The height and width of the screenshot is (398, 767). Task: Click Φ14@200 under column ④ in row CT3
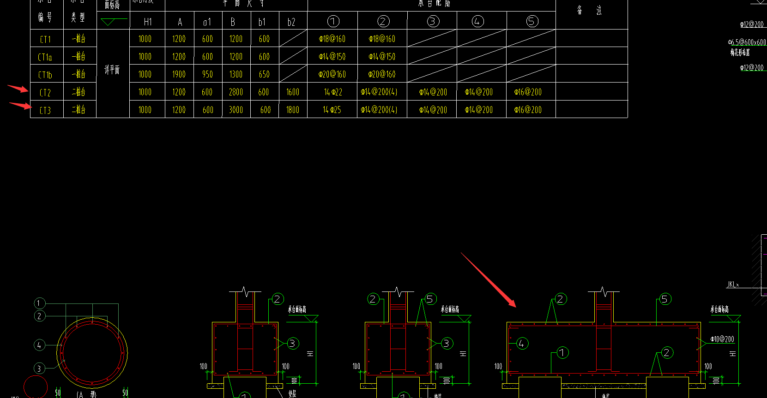(x=479, y=110)
